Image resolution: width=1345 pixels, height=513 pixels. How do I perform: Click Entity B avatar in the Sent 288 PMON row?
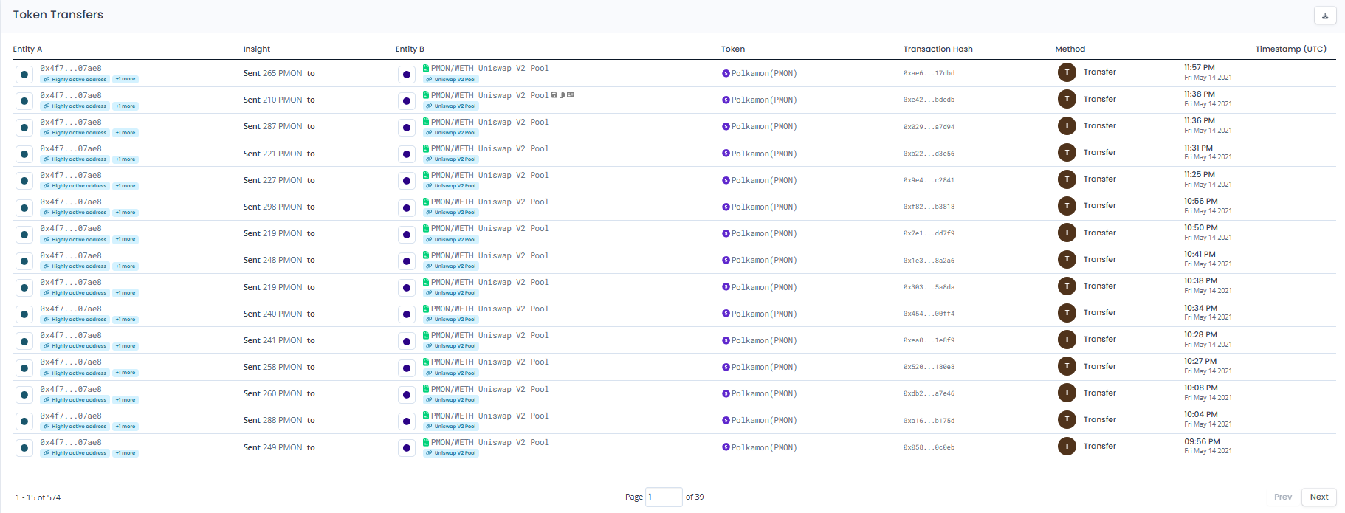click(x=406, y=421)
